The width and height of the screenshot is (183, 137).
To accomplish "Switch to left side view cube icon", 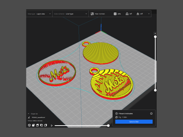I will click(x=42, y=125).
